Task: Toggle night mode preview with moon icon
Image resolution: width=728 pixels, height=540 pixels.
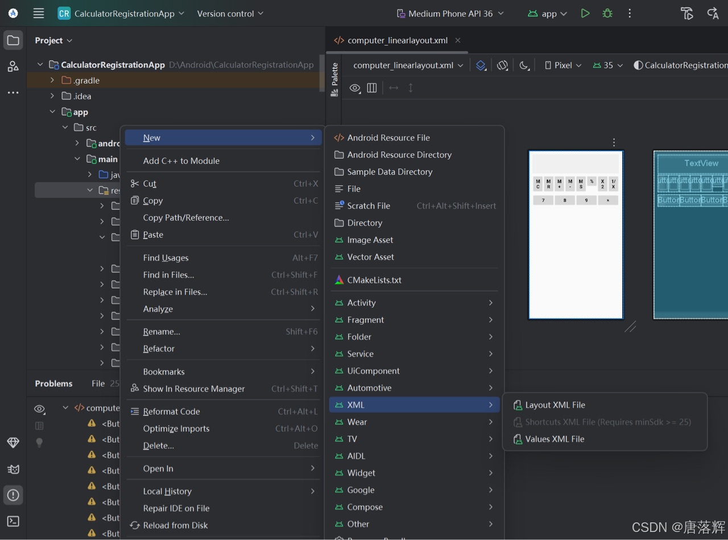Action: tap(524, 65)
